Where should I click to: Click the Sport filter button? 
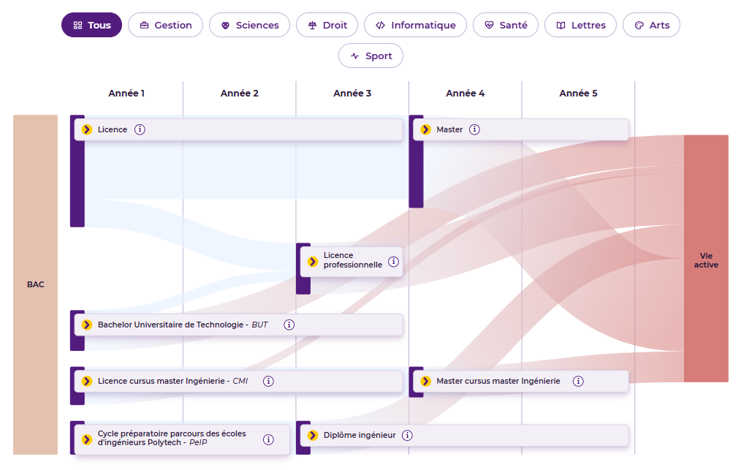point(371,56)
